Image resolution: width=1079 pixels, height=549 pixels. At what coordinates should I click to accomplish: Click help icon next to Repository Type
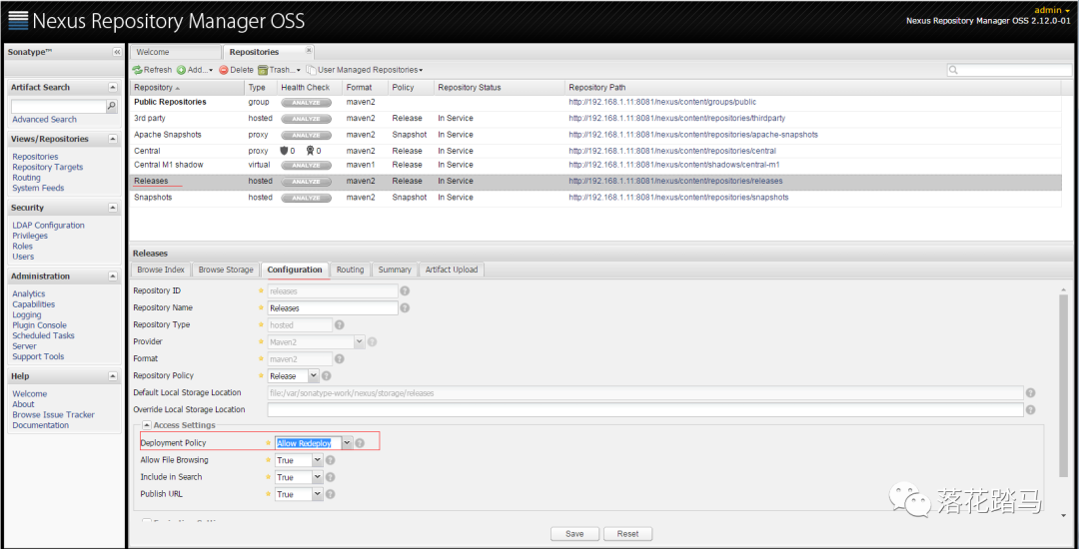click(340, 325)
